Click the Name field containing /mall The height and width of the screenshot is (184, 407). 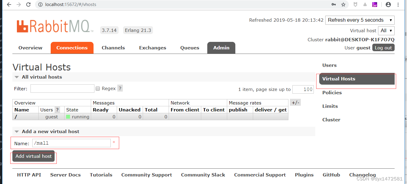coord(72,143)
